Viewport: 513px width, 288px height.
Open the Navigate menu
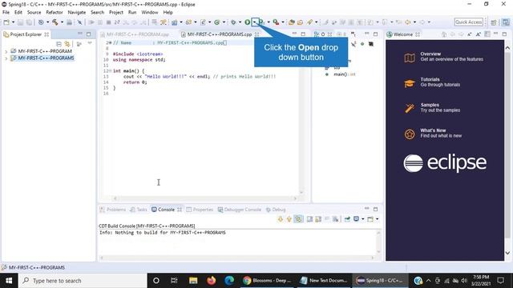77,13
